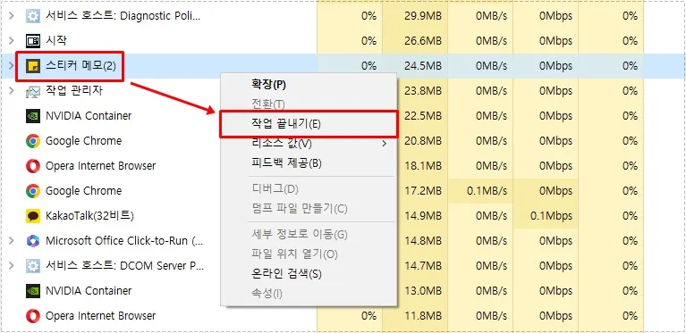Click the 26.6MB memory value
The image size is (686, 333).
(424, 41)
